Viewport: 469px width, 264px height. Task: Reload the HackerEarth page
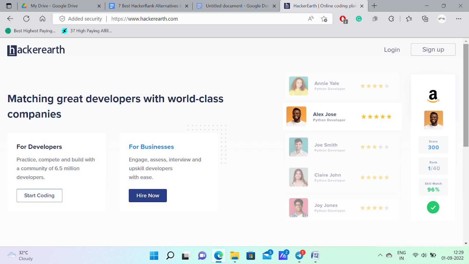pyautogui.click(x=26, y=19)
